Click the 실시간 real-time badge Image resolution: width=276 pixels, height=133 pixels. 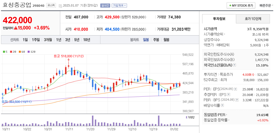(105, 6)
